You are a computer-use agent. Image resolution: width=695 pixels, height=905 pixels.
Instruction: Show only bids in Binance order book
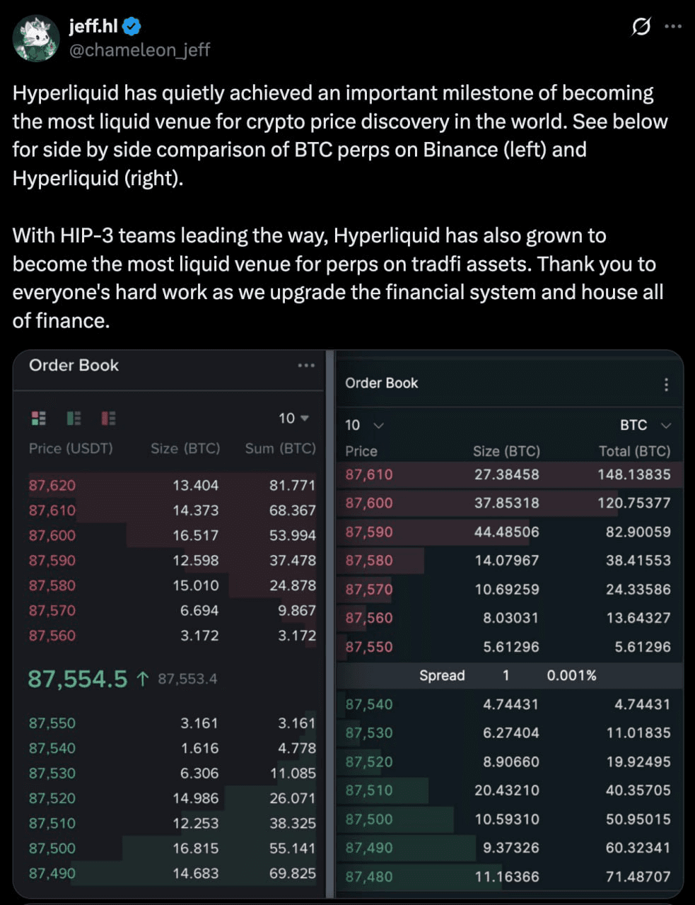(x=74, y=419)
